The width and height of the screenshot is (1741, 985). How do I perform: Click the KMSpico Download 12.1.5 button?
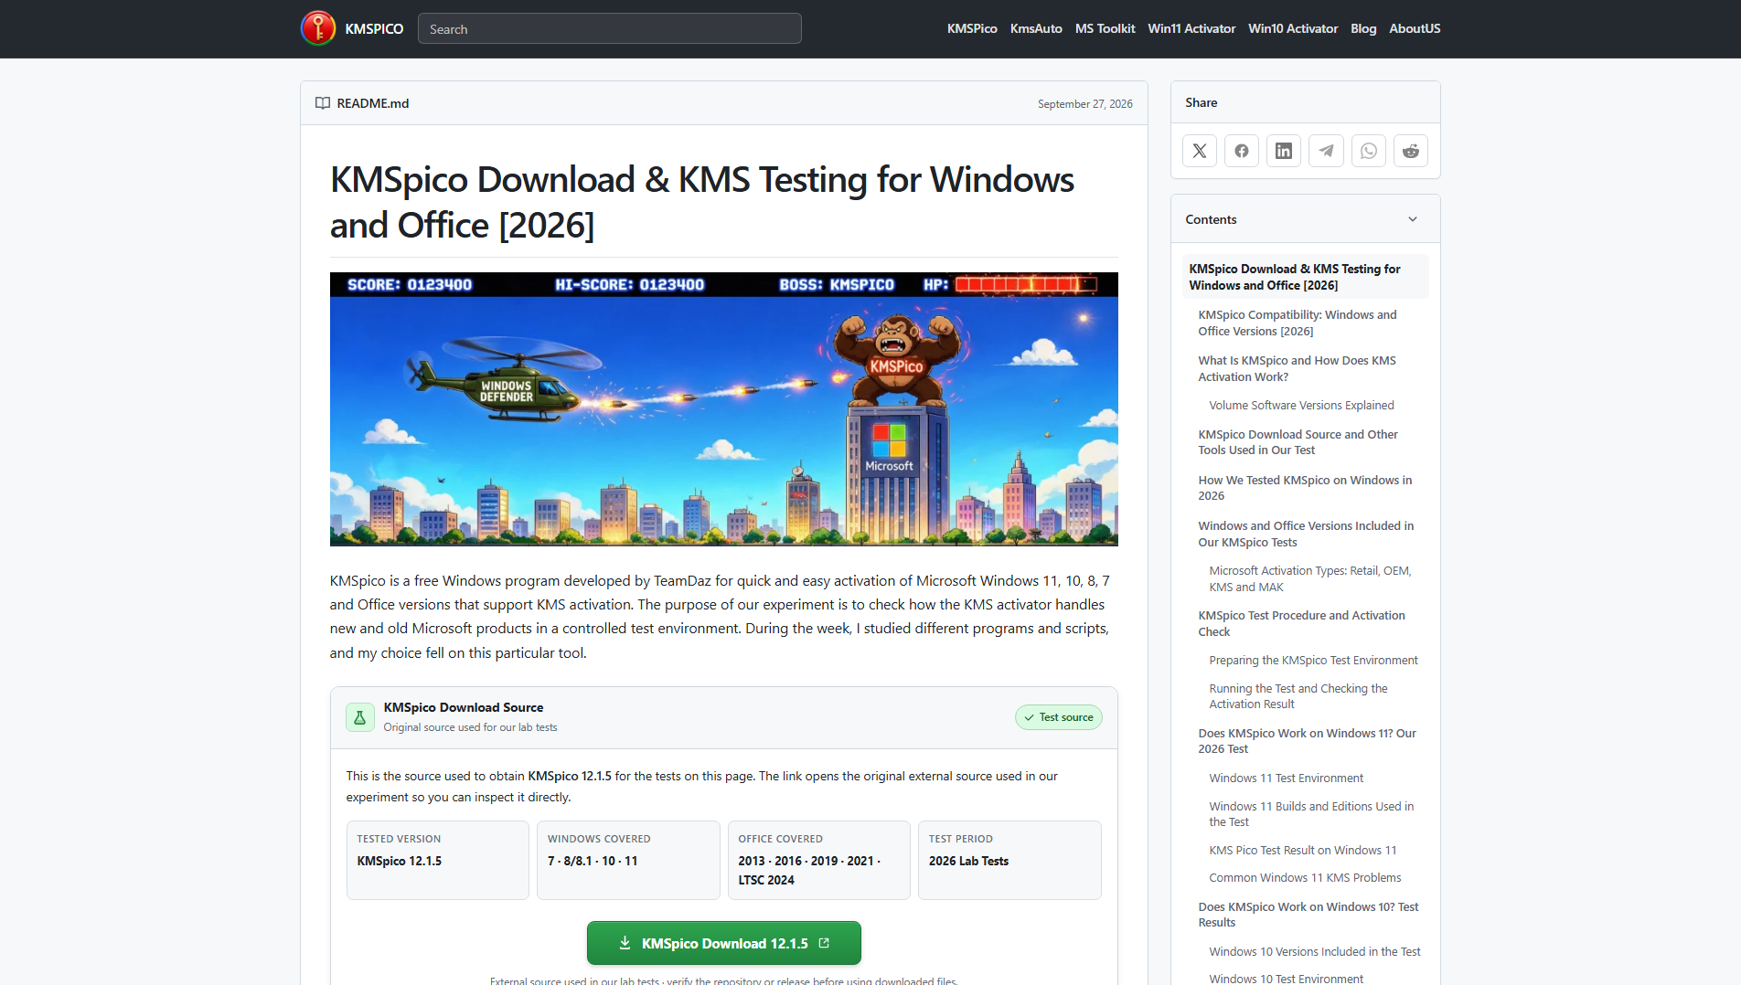click(x=724, y=943)
